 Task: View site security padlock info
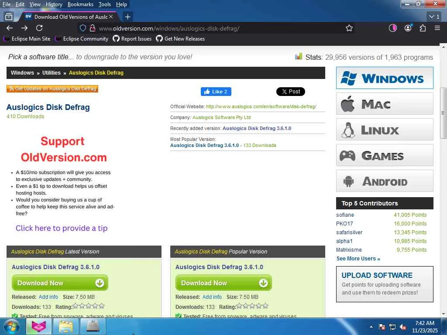pos(92,28)
